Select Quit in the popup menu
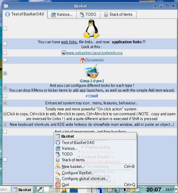 (x=96, y=185)
